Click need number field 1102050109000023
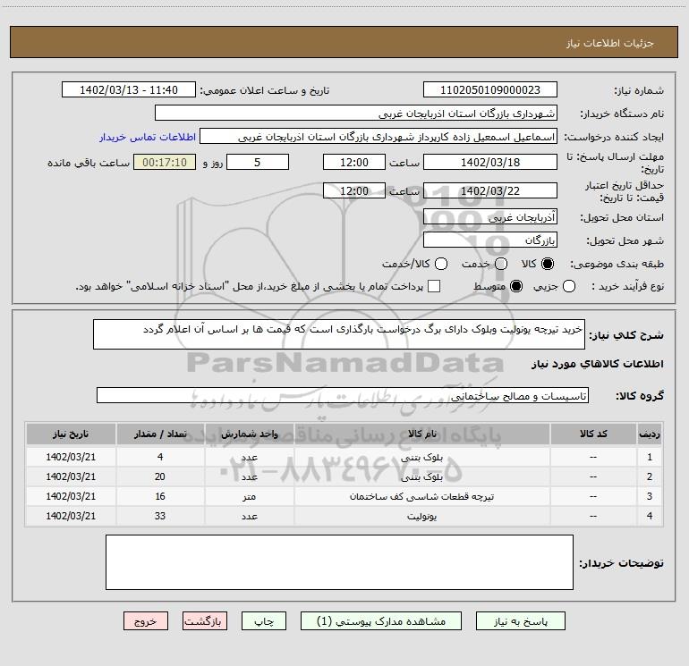Viewport: 689px width, 666px height. point(490,90)
